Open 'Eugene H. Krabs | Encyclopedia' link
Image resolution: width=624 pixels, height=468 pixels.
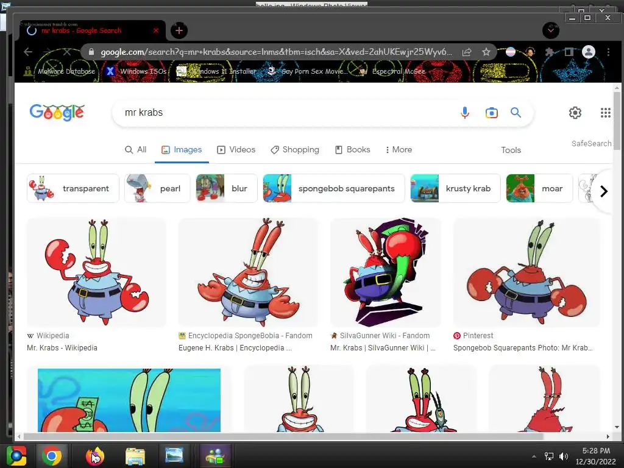(x=235, y=348)
